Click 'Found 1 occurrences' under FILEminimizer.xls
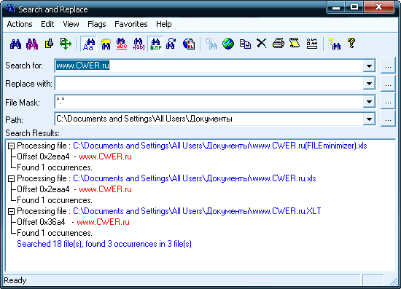401x289 pixels. [55, 167]
